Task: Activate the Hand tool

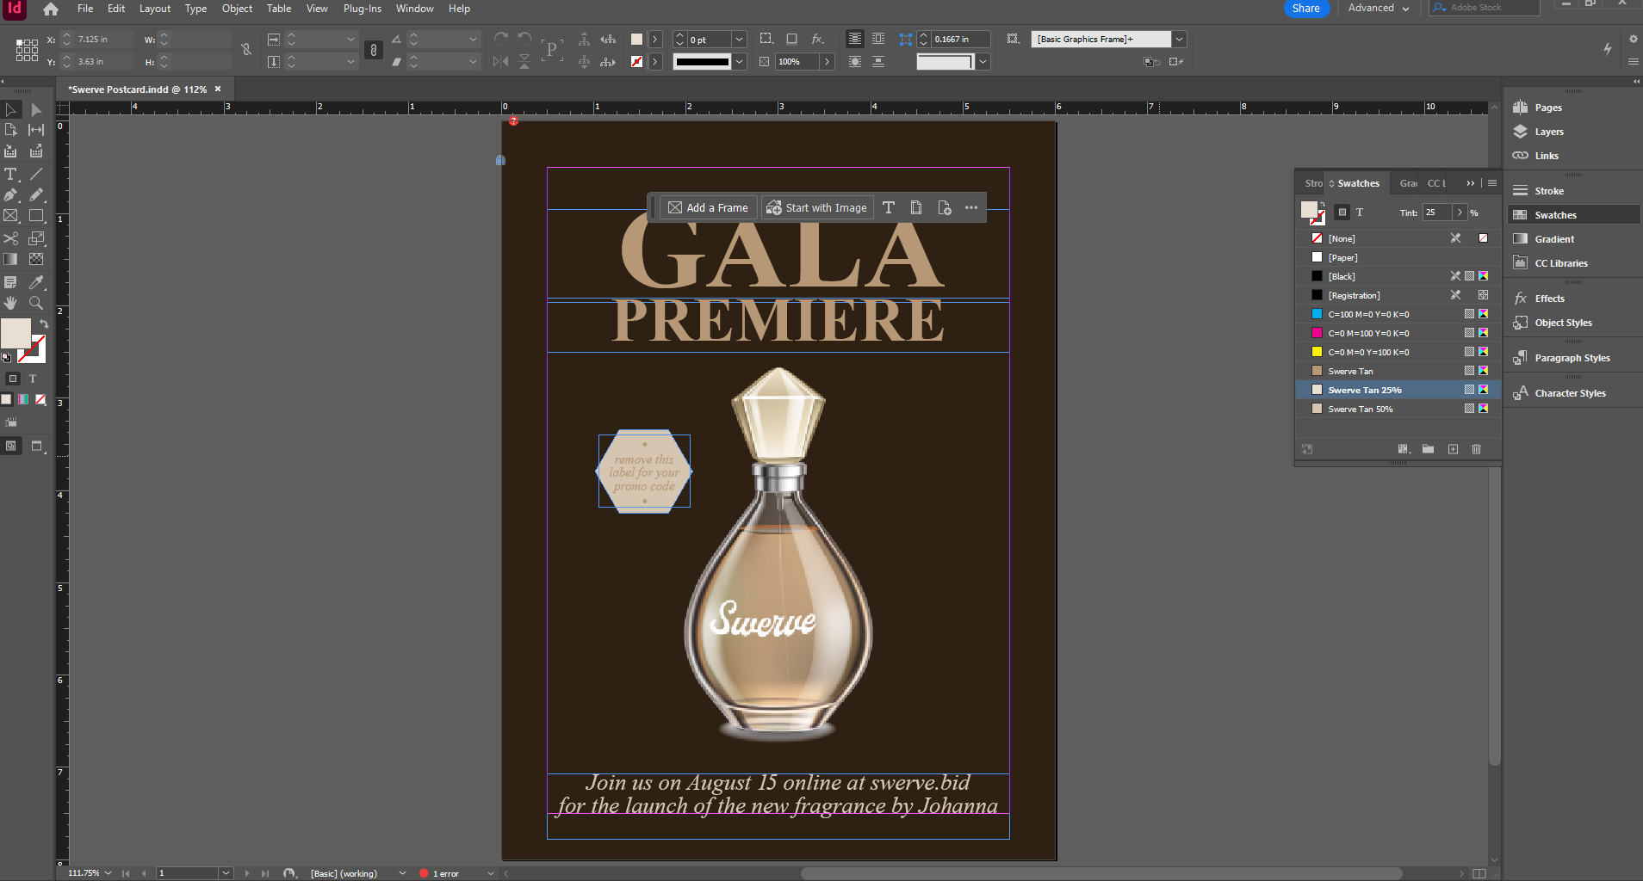Action: [x=11, y=303]
